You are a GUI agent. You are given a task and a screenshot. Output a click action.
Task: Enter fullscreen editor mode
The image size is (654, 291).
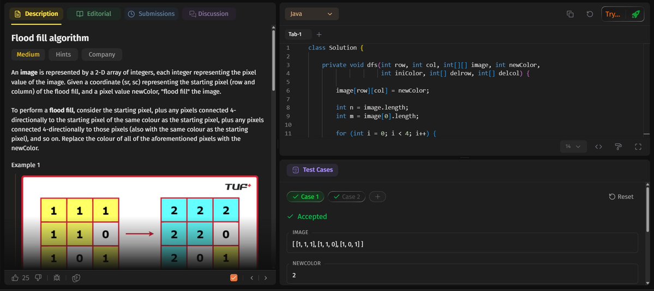point(638,146)
